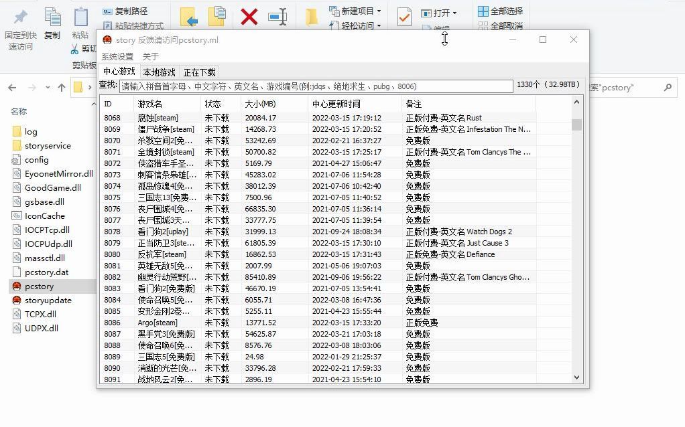Select game row 8068 腐蚀[steam]
This screenshot has height=427, width=685.
336,118
